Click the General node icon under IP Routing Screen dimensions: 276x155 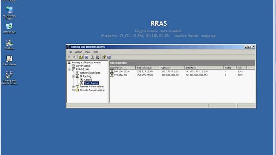point(82,80)
